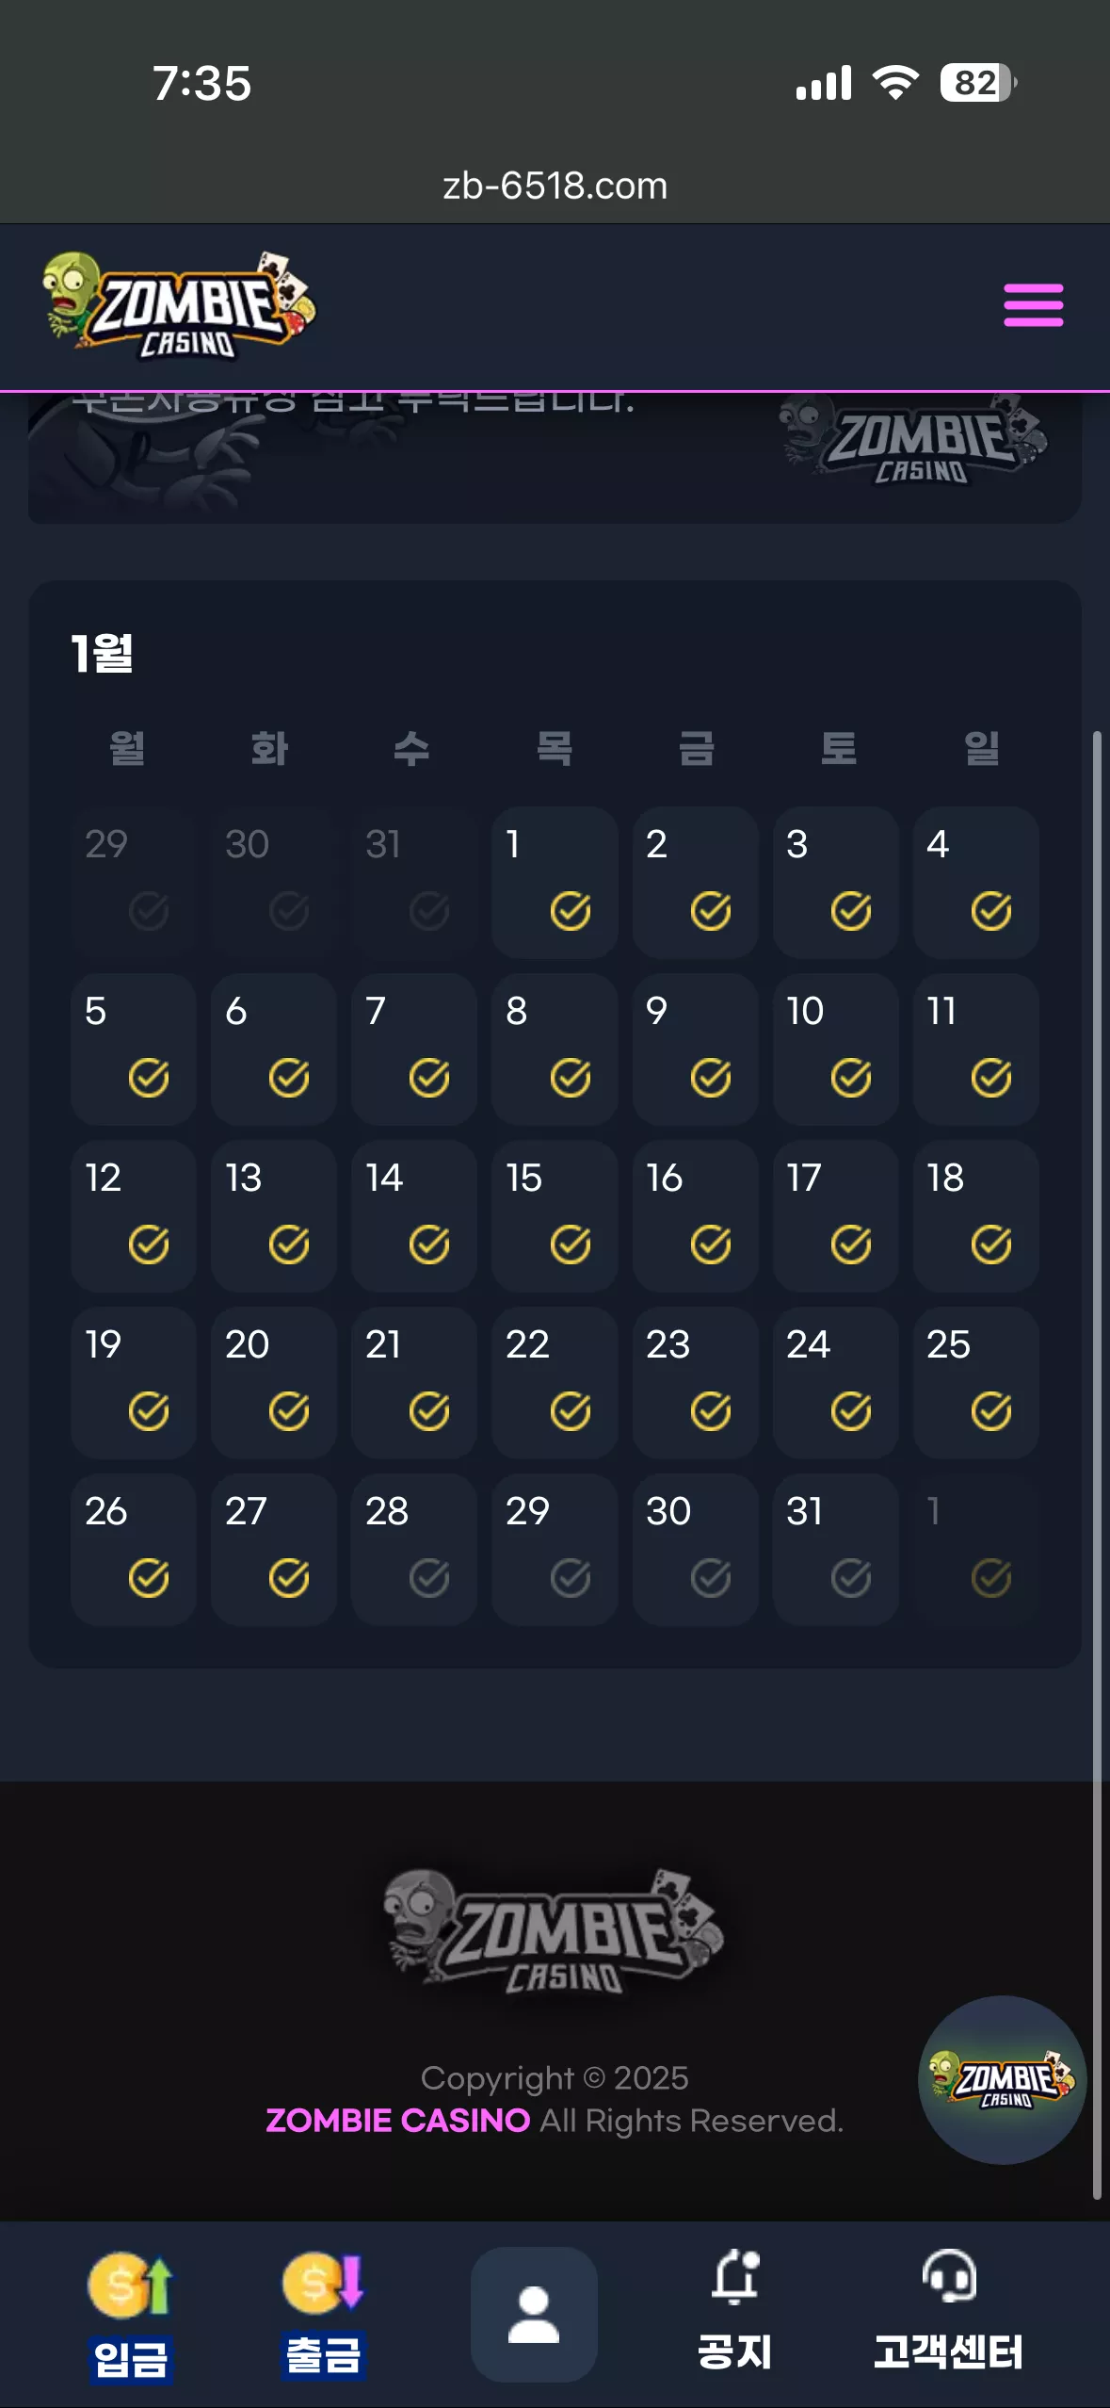The image size is (1110, 2408).
Task: Check attendance mark on day 28
Action: point(429,1578)
